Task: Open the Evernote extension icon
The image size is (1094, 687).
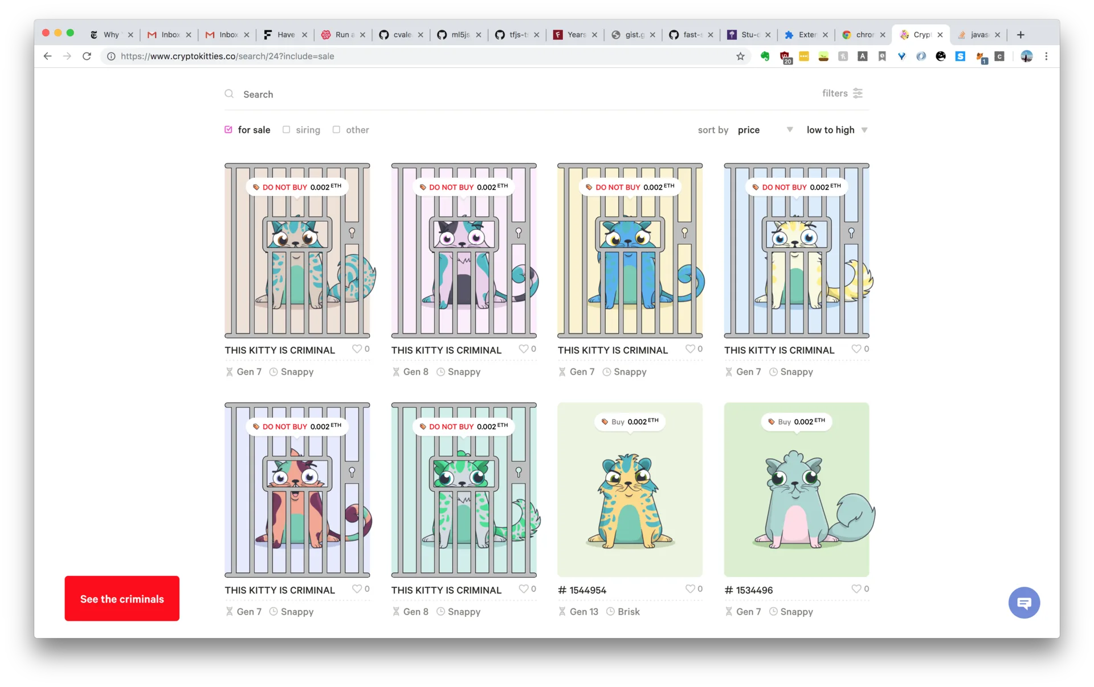Action: 765,56
